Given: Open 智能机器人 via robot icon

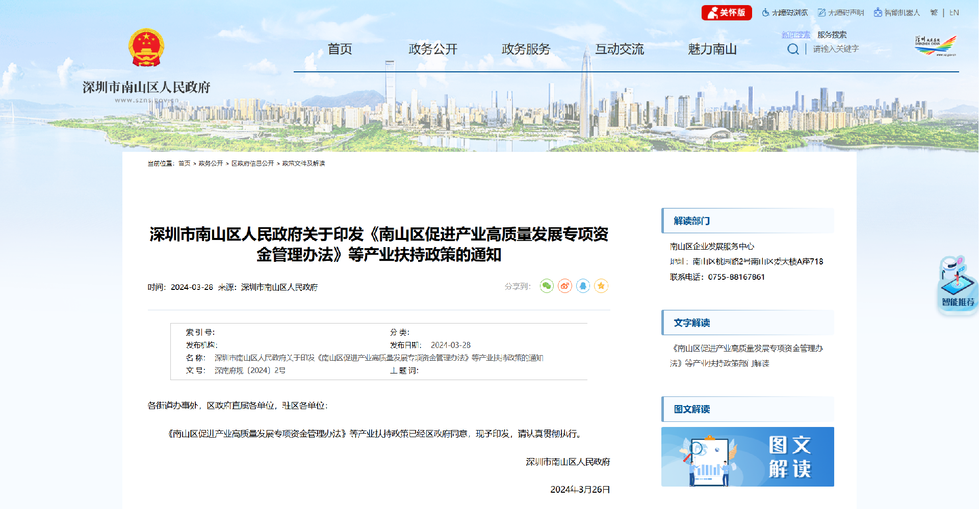Looking at the screenshot, I should pos(898,12).
